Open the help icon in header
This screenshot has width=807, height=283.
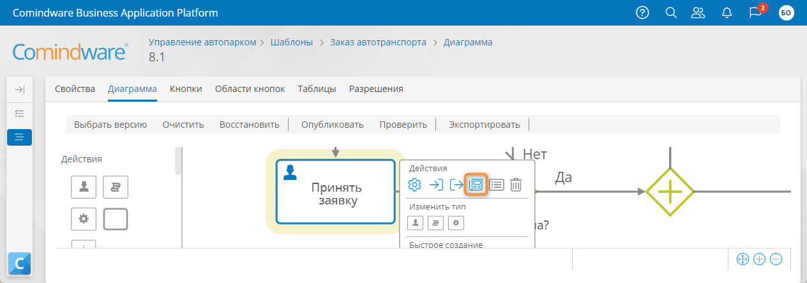(643, 13)
